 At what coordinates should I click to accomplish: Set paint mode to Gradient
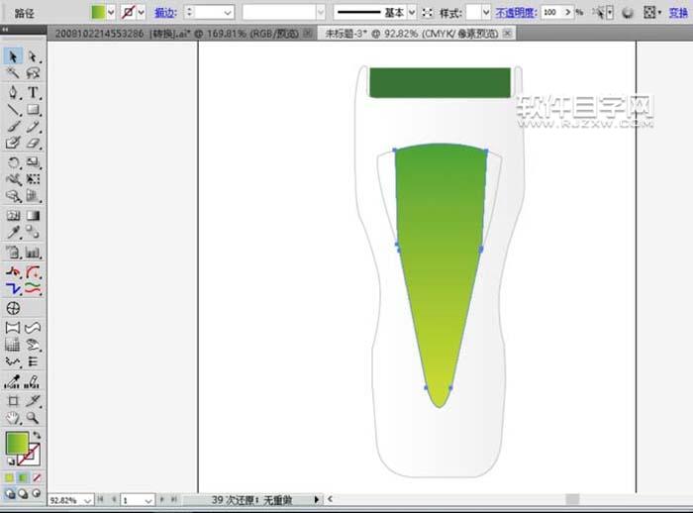[23, 478]
